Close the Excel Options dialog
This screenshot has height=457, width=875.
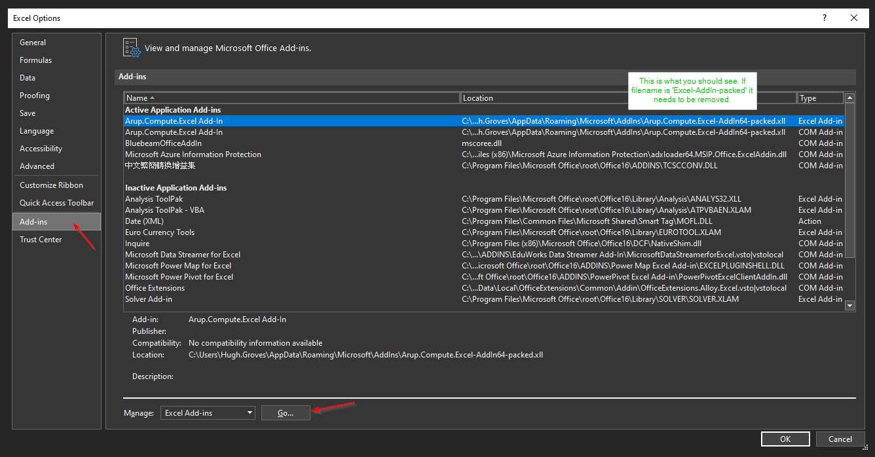click(854, 18)
